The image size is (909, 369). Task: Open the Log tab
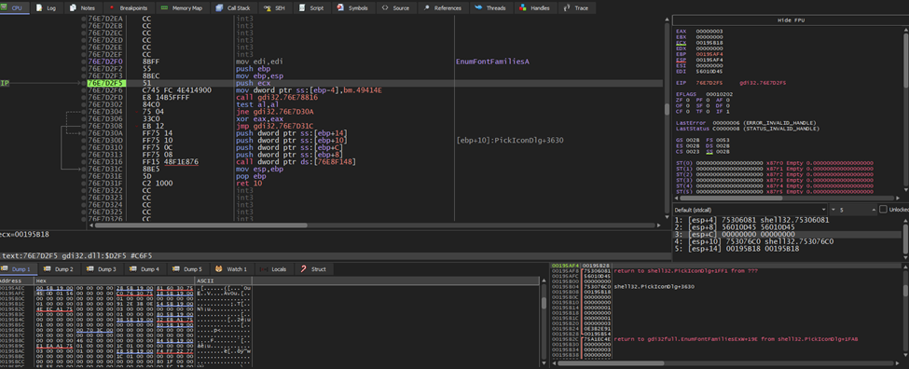(x=46, y=8)
